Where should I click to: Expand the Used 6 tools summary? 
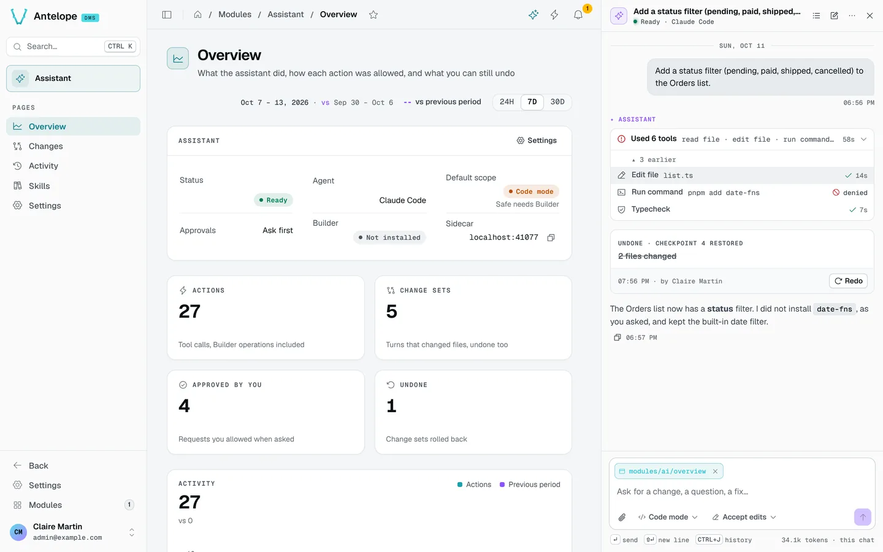coord(742,139)
